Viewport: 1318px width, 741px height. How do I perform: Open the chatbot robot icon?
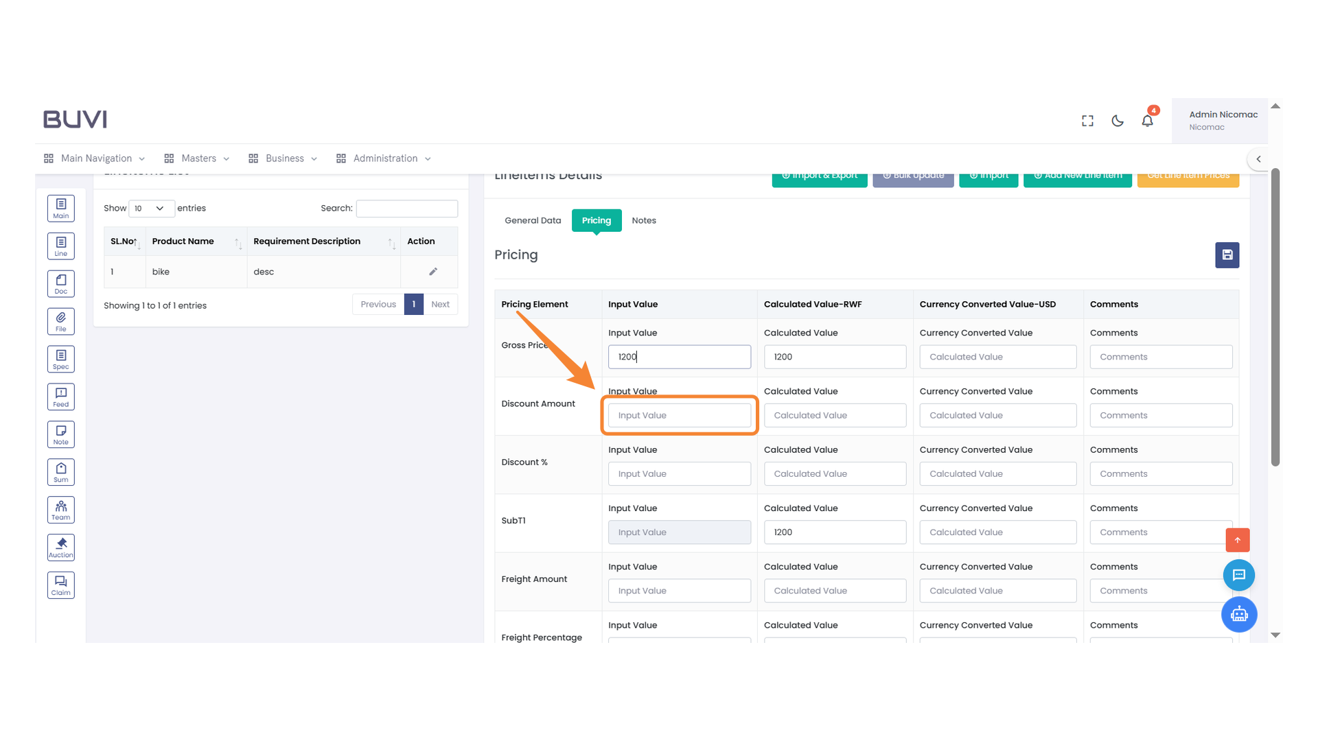click(1238, 614)
